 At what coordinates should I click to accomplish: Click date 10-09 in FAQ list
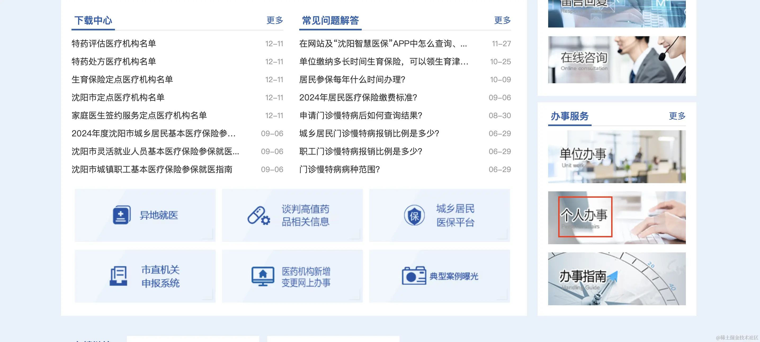click(500, 80)
